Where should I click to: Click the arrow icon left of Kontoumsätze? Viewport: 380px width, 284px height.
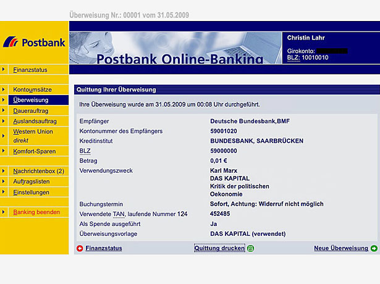pos(4,90)
